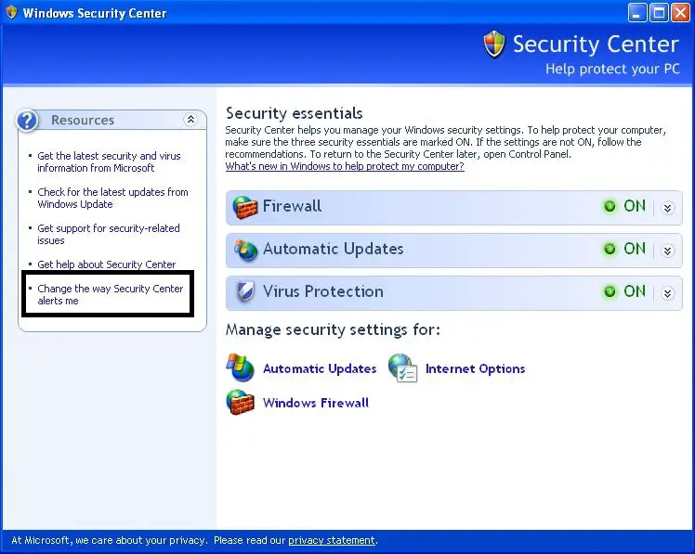
Task: Click the Virus Protection section header text
Action: pyautogui.click(x=323, y=291)
